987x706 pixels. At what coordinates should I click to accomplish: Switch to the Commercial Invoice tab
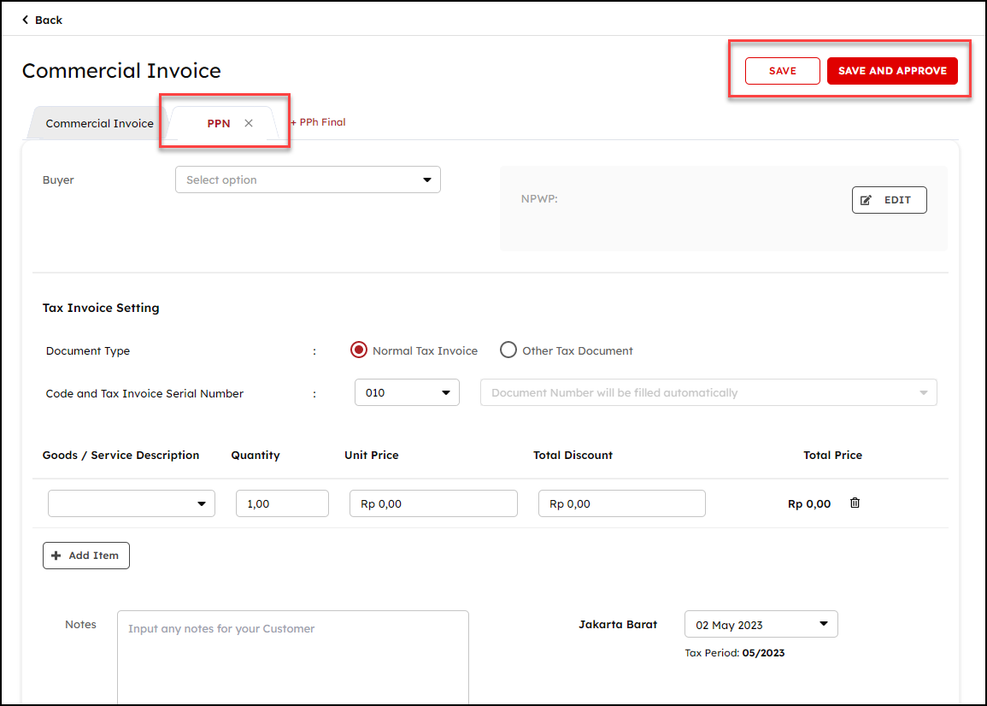pos(99,123)
